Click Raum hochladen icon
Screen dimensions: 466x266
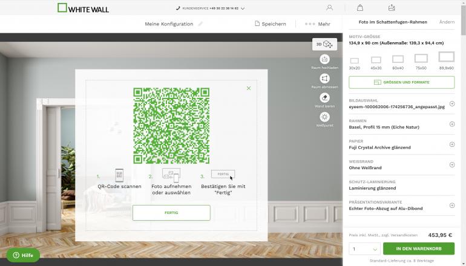pos(324,59)
